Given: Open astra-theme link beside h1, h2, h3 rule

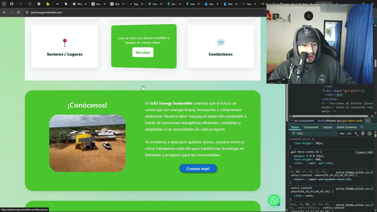Looking at the screenshot, I should pos(354,172).
